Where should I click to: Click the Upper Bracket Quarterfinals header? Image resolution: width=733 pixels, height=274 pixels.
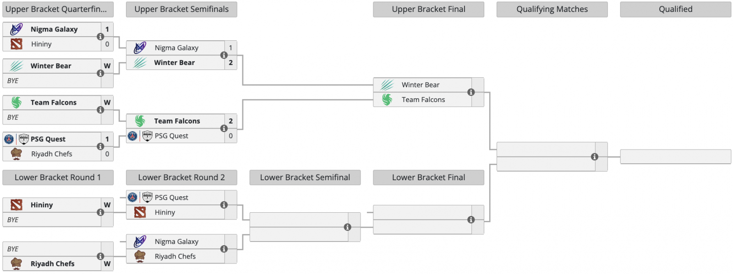[58, 9]
